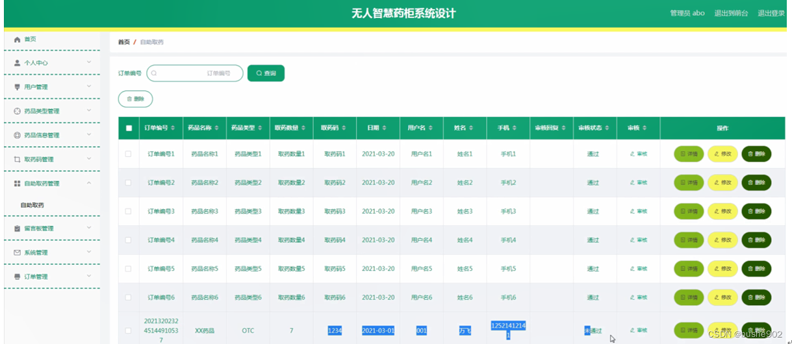Tick the checkbox for row 订单编号4
Viewport: 792px width, 344px height.
(128, 240)
